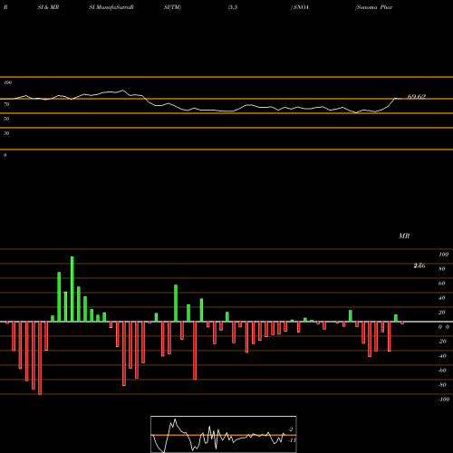Click the -11 value in mini chart

pos(292,440)
